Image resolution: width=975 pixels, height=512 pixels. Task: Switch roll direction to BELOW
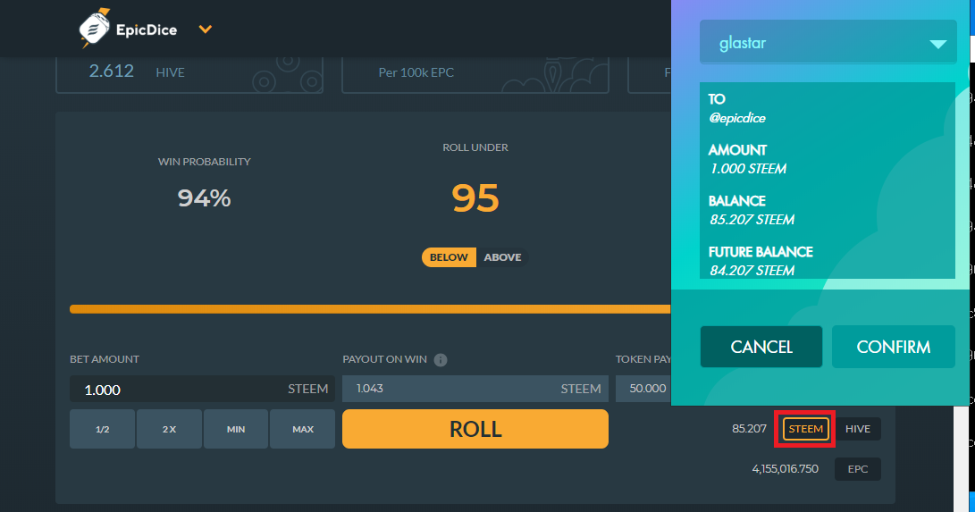449,257
